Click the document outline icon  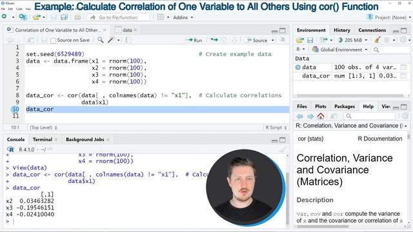[283, 40]
